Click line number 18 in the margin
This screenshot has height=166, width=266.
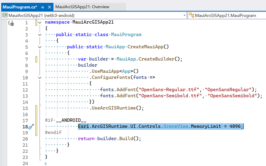pos(25,127)
